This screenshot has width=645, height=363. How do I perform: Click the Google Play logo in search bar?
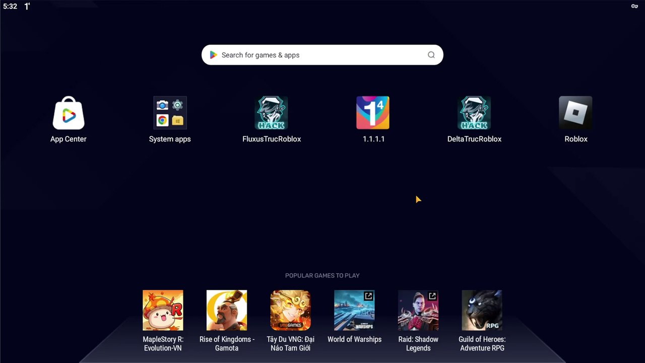coord(213,55)
